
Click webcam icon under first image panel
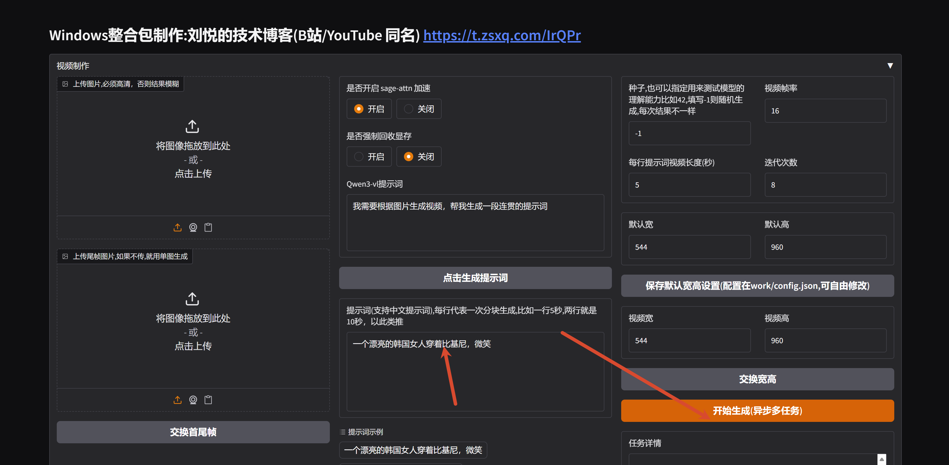click(x=193, y=227)
